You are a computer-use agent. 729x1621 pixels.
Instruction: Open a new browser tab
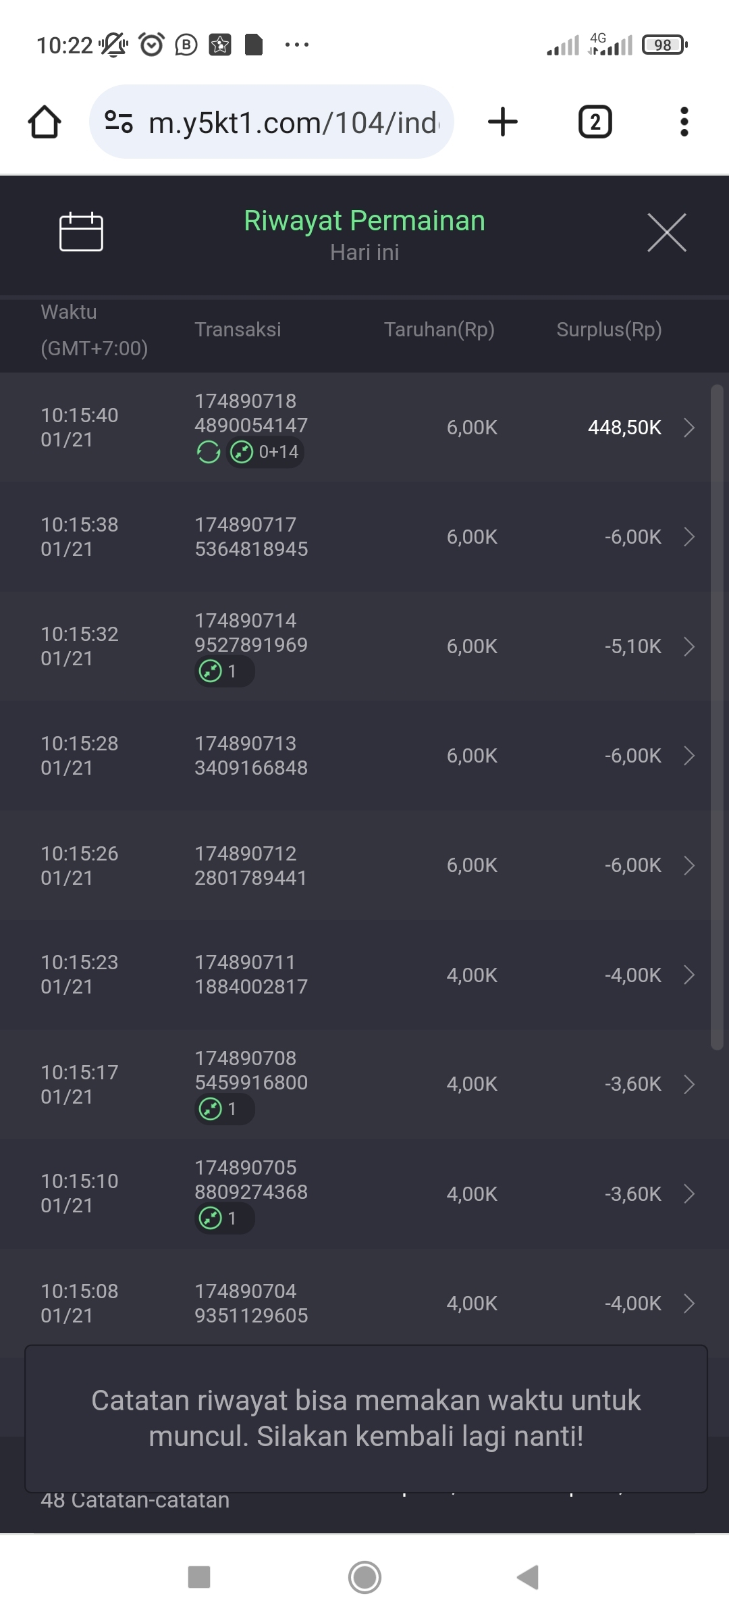(502, 122)
